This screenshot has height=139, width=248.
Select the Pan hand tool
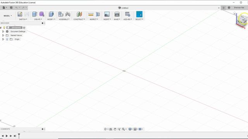pos(115,129)
